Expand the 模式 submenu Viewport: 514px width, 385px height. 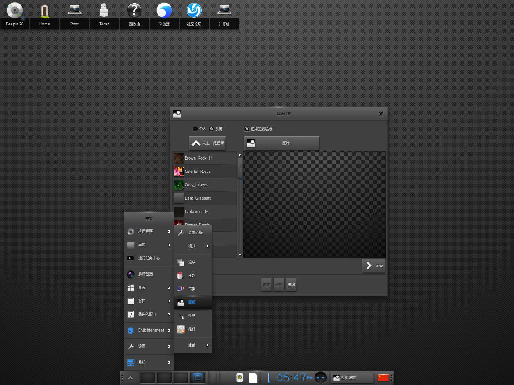click(193, 246)
